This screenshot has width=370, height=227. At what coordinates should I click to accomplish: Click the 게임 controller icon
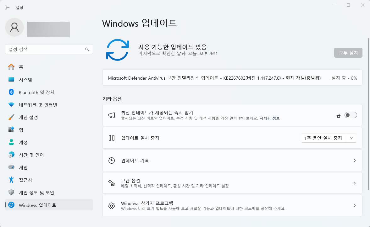point(11,167)
